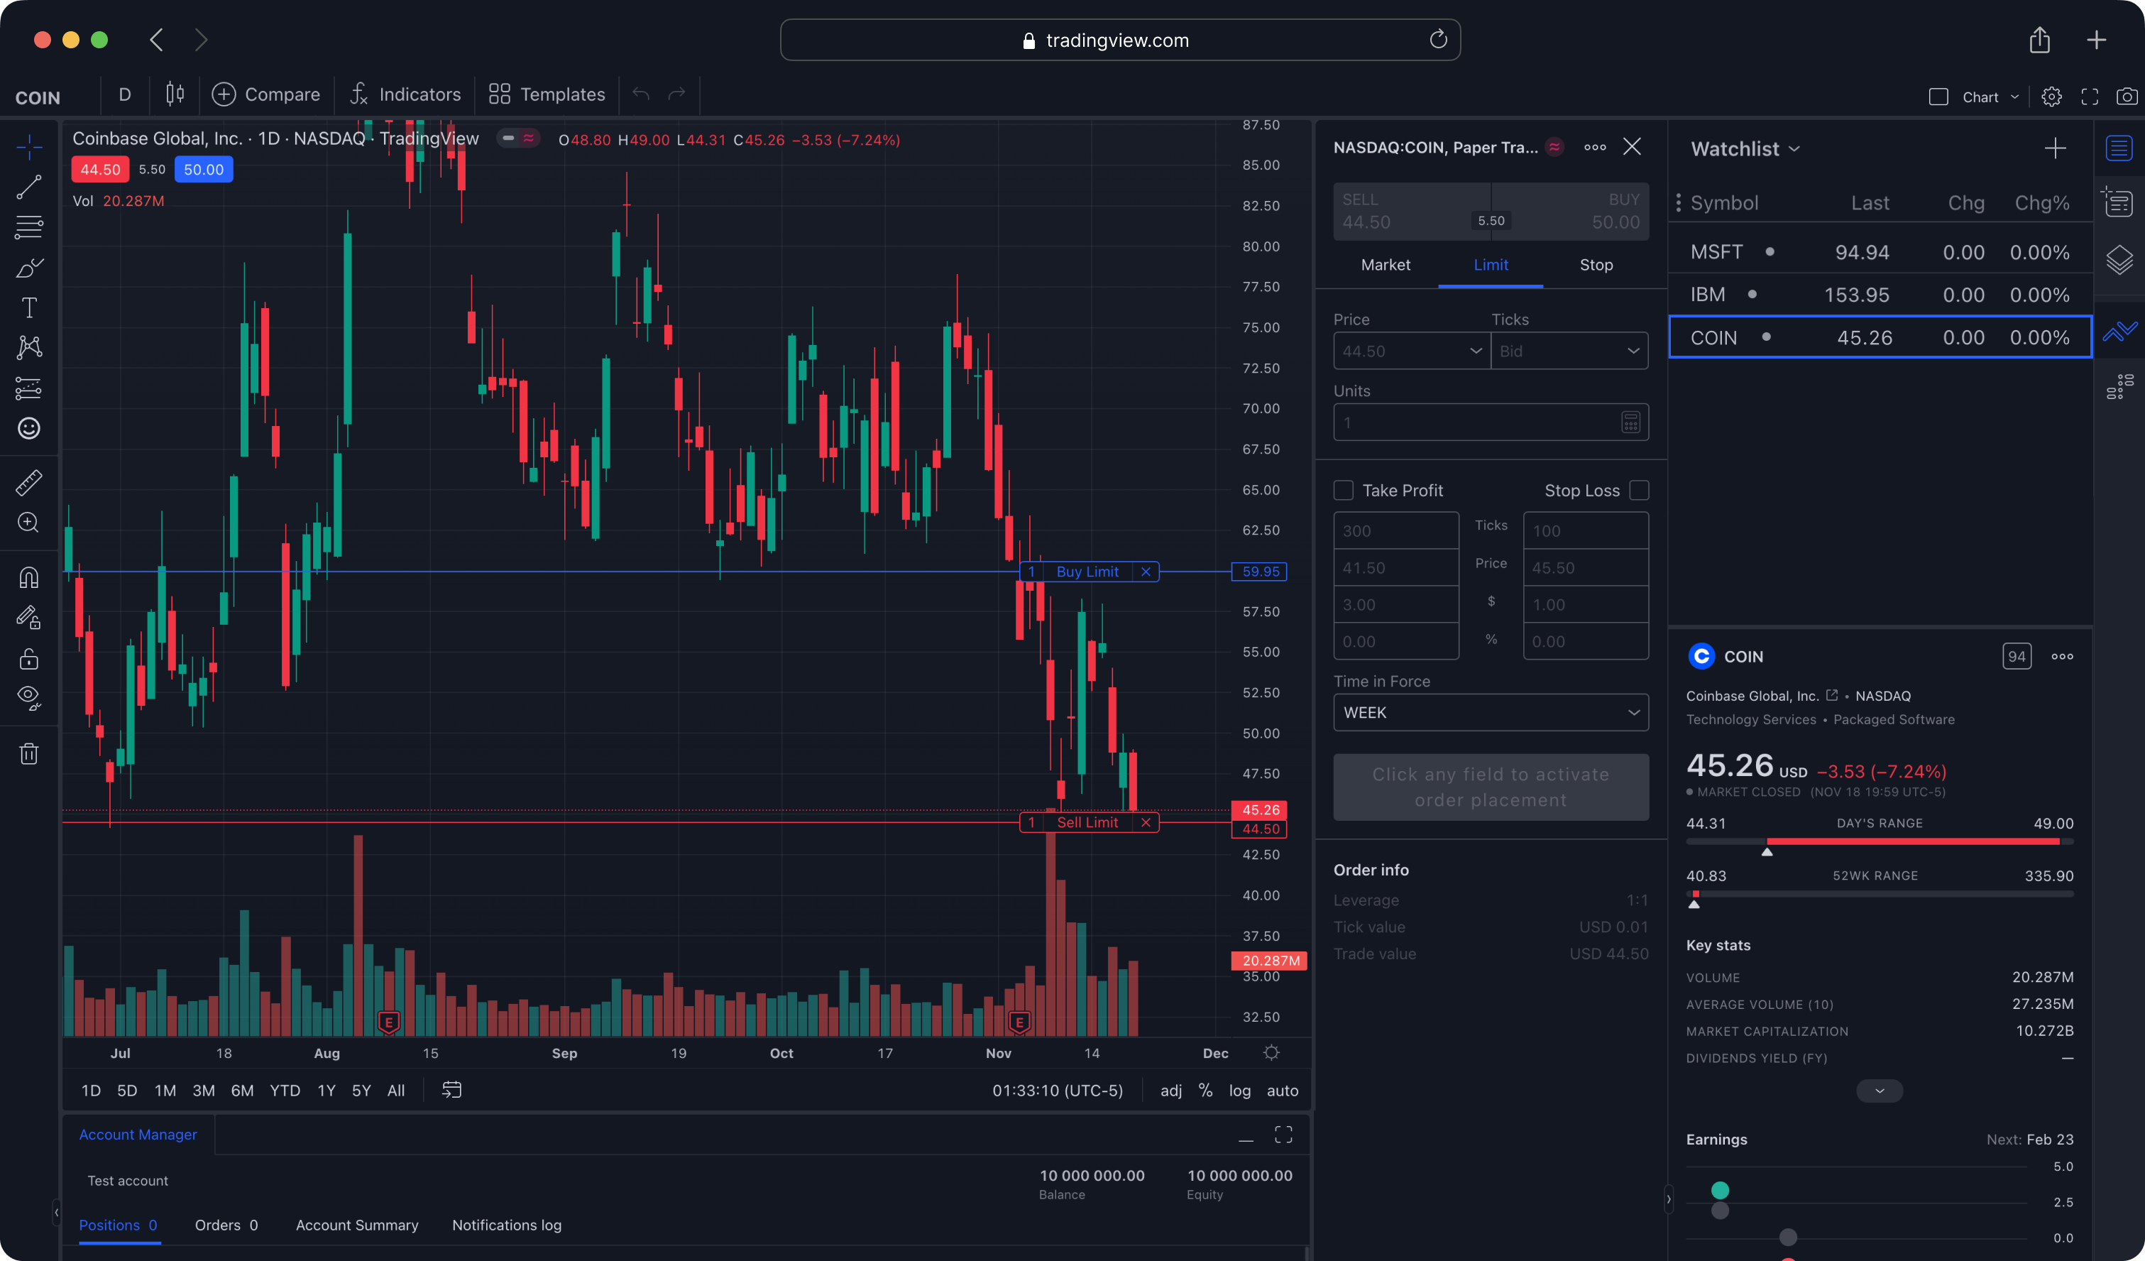Click the candlestick chart style icon

pos(175,94)
